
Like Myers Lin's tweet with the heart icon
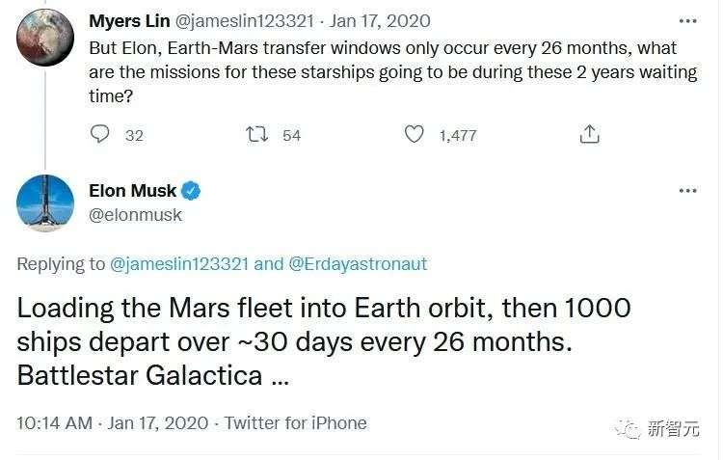click(x=414, y=135)
